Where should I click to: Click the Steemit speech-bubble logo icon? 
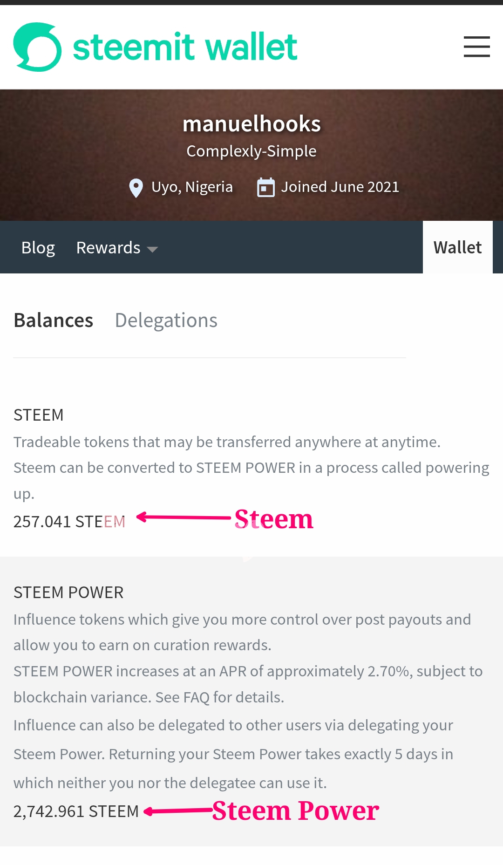click(x=37, y=47)
